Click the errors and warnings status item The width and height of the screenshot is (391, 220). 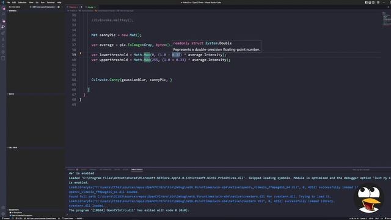coord(19,219)
